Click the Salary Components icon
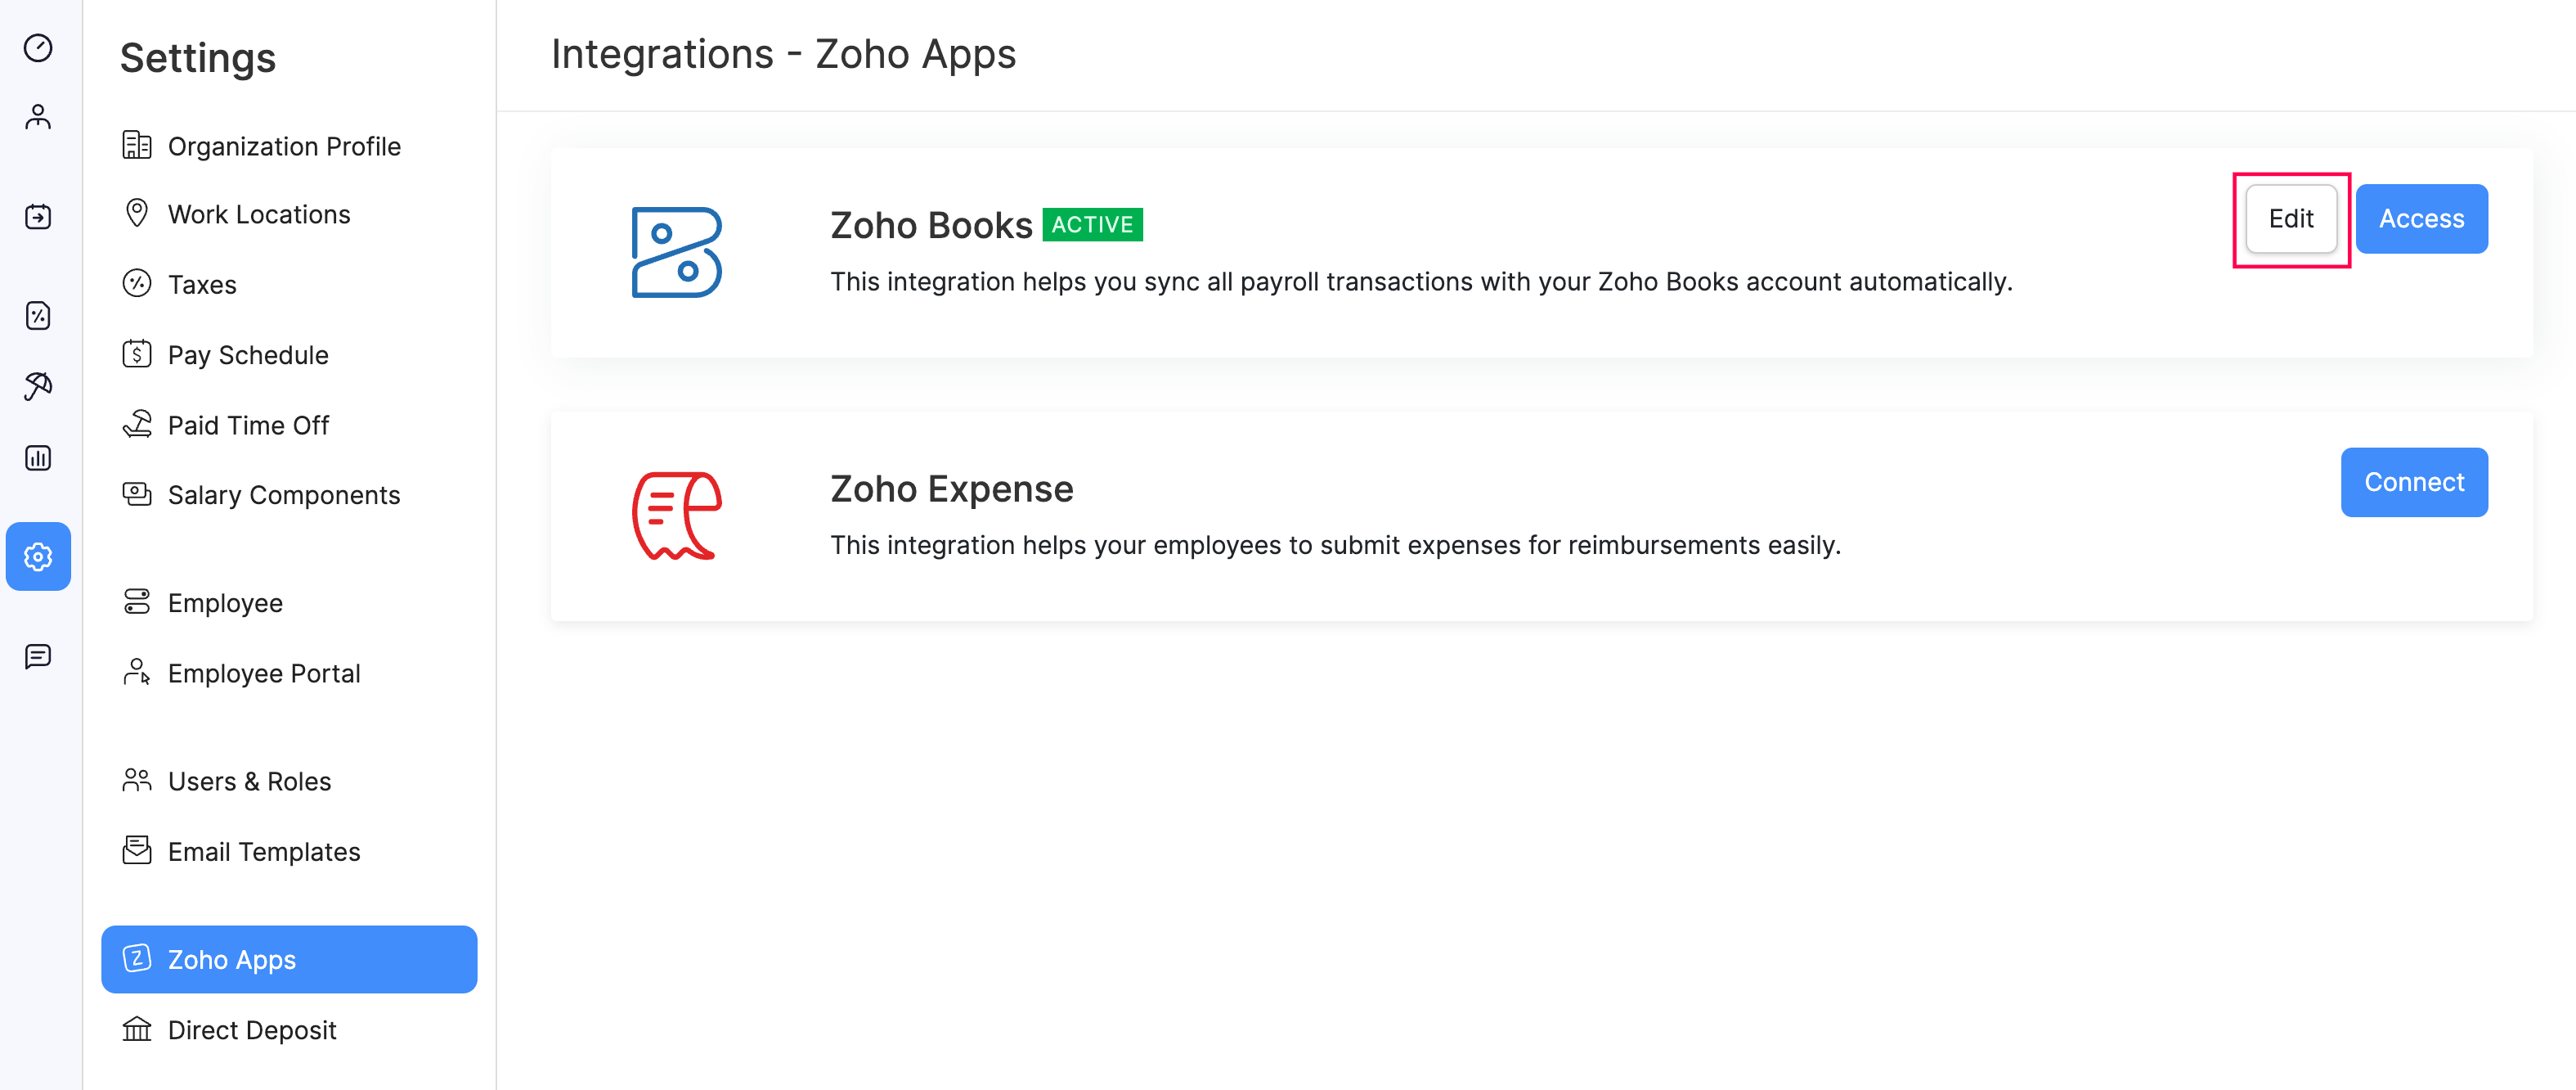 (x=135, y=493)
